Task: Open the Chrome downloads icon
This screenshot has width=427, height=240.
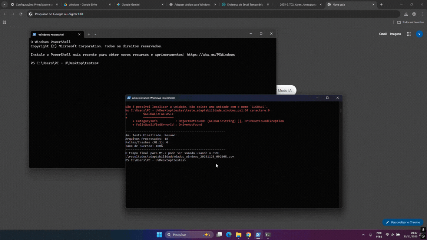Action: (406, 14)
